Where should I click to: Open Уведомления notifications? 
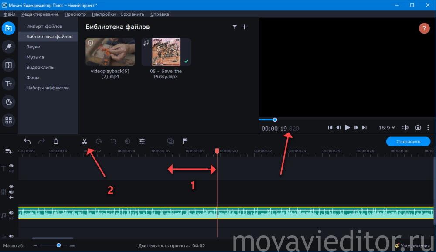pos(412,246)
